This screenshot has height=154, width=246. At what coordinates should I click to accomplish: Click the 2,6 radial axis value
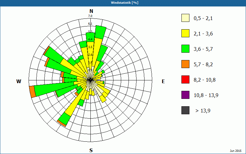(x=90, y=55)
